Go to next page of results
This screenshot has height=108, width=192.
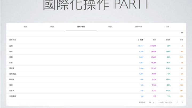182,102
